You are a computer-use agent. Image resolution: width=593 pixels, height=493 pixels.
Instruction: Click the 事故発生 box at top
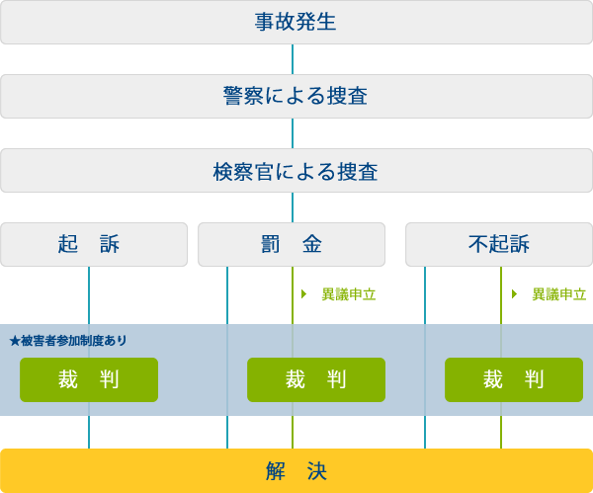(296, 23)
